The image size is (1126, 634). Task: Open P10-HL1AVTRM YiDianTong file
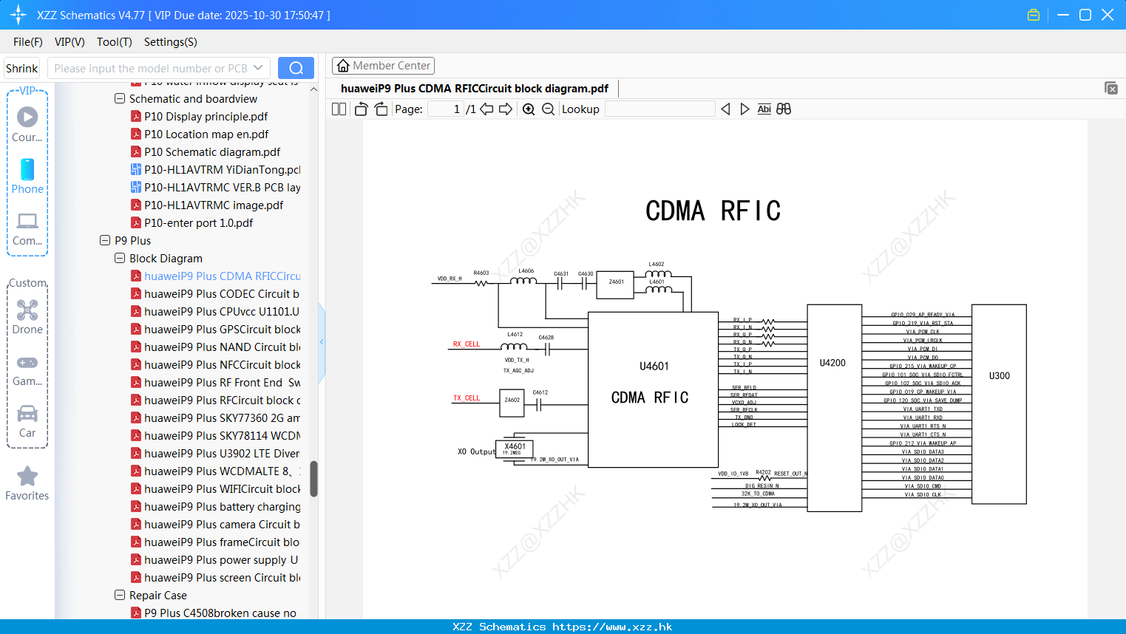pyautogui.click(x=216, y=169)
